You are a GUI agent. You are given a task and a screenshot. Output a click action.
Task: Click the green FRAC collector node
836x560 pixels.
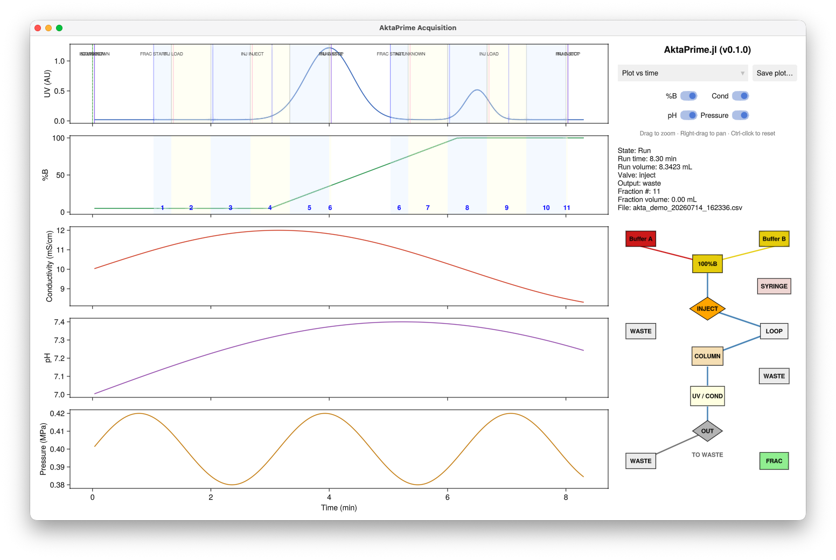coord(774,461)
